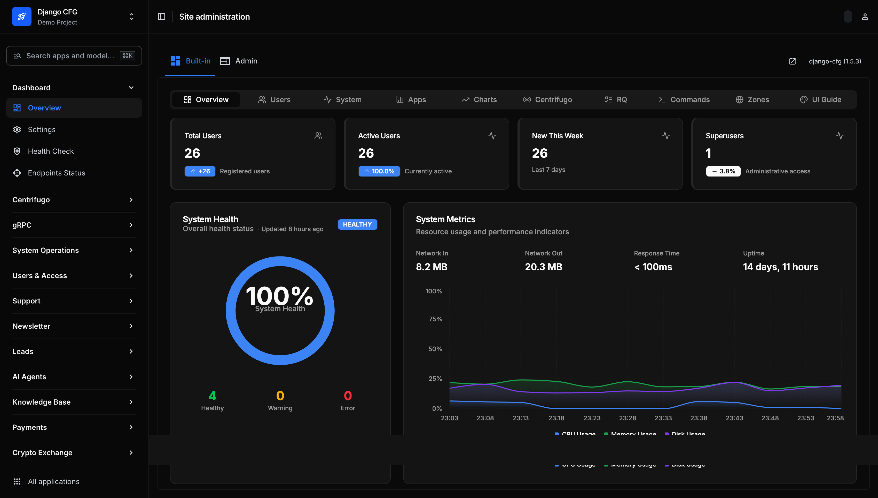The width and height of the screenshot is (878, 498).
Task: Click the Django CFG rocket logo
Action: (x=22, y=17)
